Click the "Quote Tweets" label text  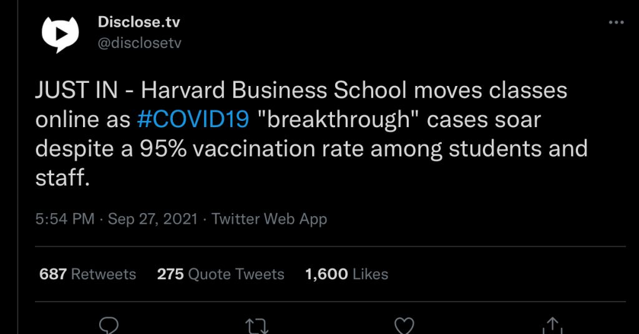tap(237, 274)
